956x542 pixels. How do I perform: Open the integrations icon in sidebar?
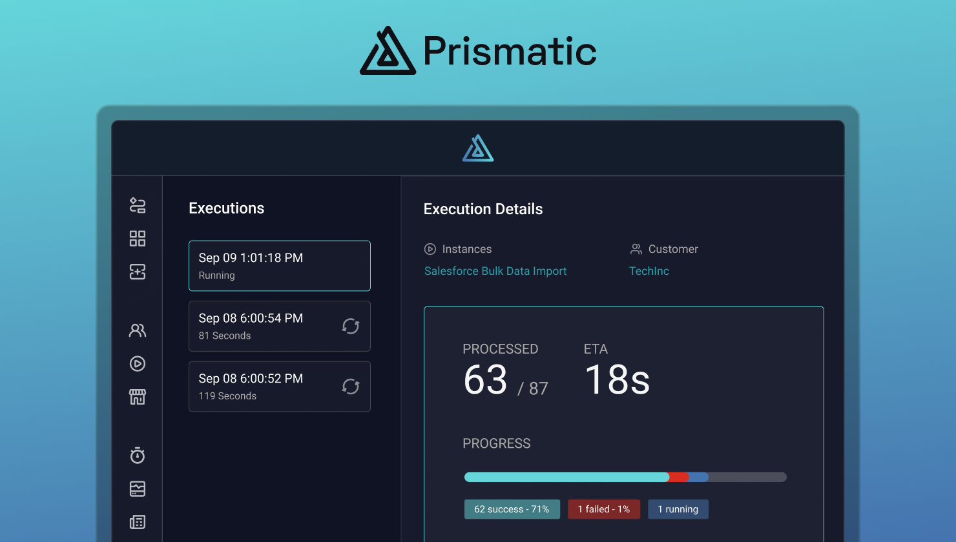(x=138, y=205)
